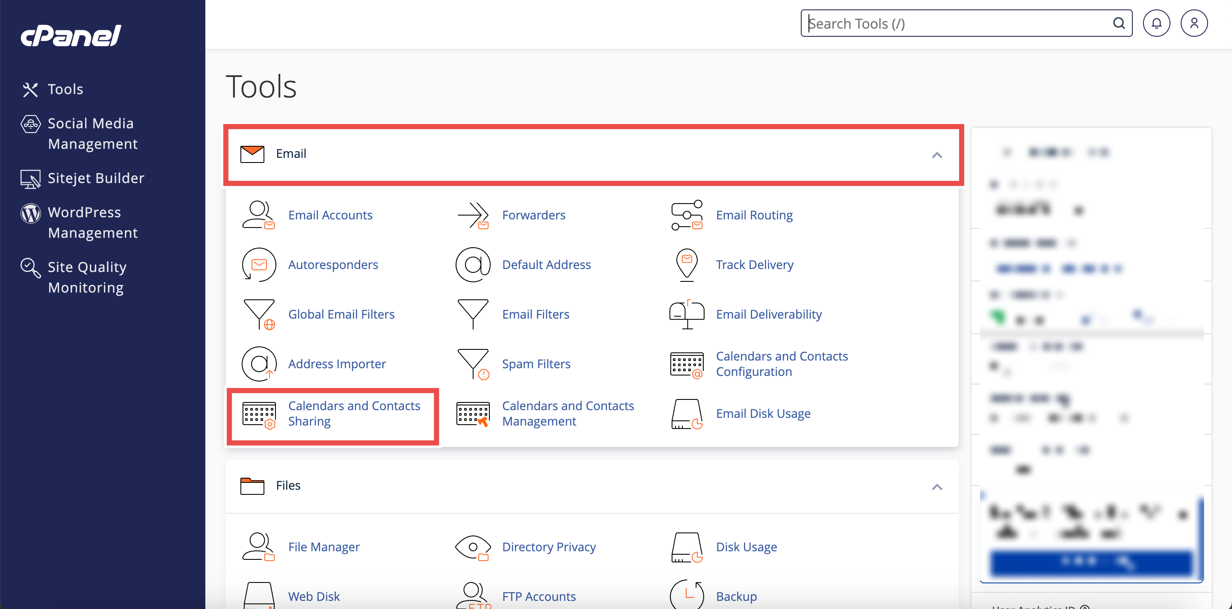Click the Email Disk Usage icon
This screenshot has height=609, width=1232.
[686, 414]
